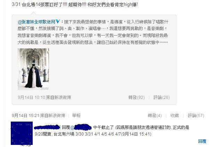The width and height of the screenshot is (210, 147).
Task: Click 轉發(92) in the quoted post
Action: pos(137,98)
